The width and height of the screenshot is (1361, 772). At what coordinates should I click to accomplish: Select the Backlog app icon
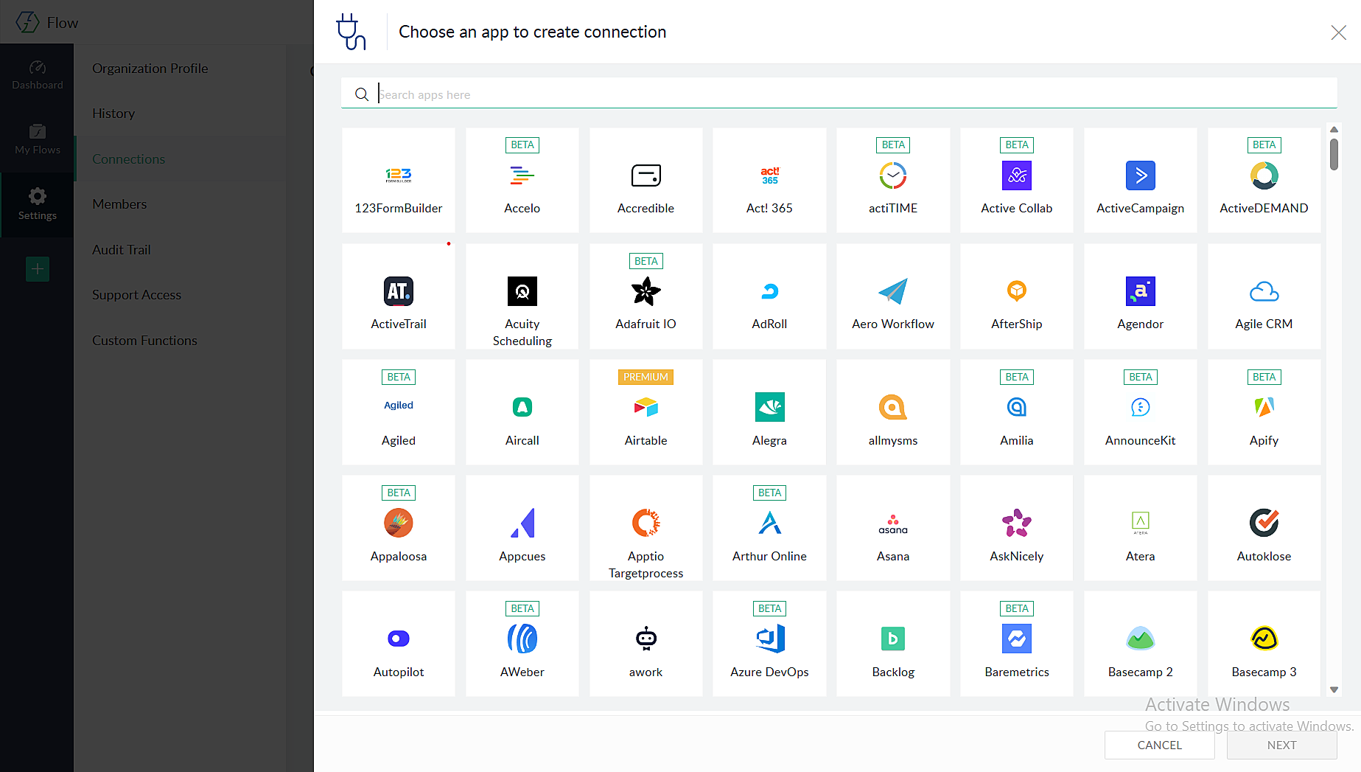tap(893, 639)
